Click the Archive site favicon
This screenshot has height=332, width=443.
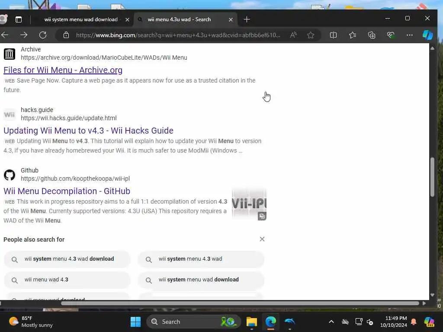click(x=10, y=54)
